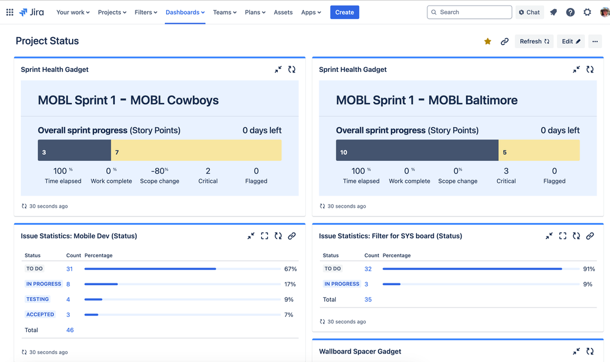Open the link icon on Issue Statistics: Mobile Dev
This screenshot has width=610, height=362.
(x=292, y=236)
